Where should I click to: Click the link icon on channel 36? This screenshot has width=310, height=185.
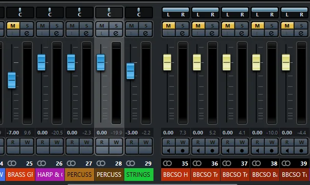197,164
